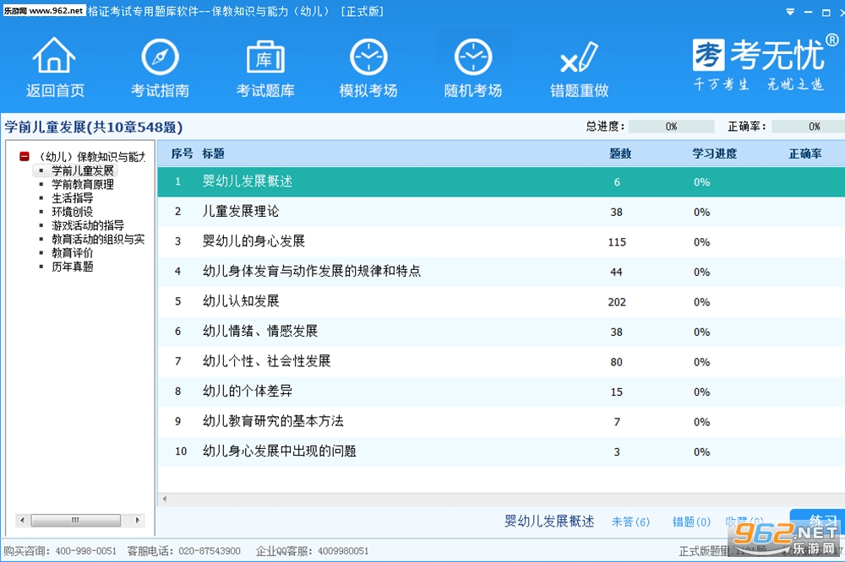Image resolution: width=845 pixels, height=562 pixels.
Task: Open the title bar dropdown triangle
Action: [790, 12]
